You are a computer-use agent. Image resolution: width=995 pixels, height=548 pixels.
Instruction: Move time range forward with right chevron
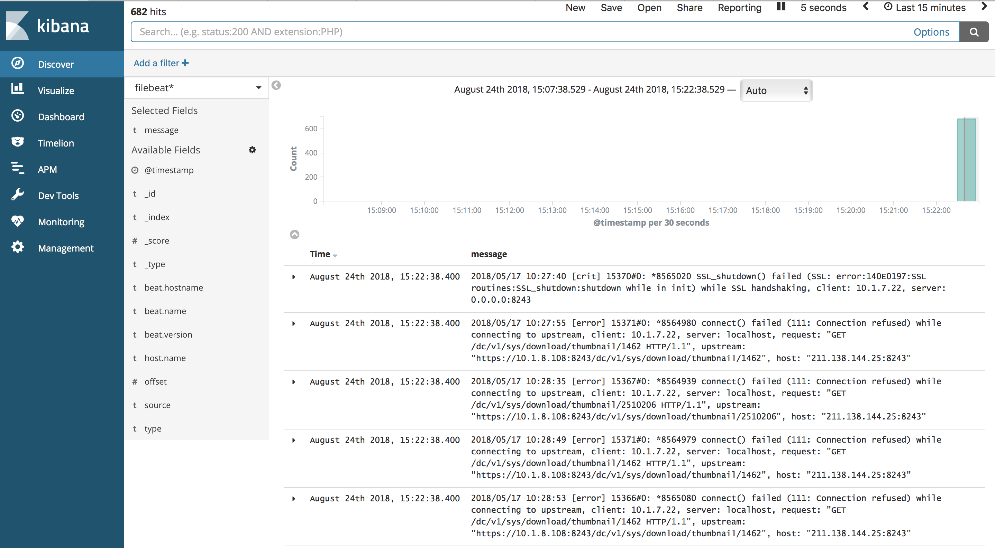984,7
